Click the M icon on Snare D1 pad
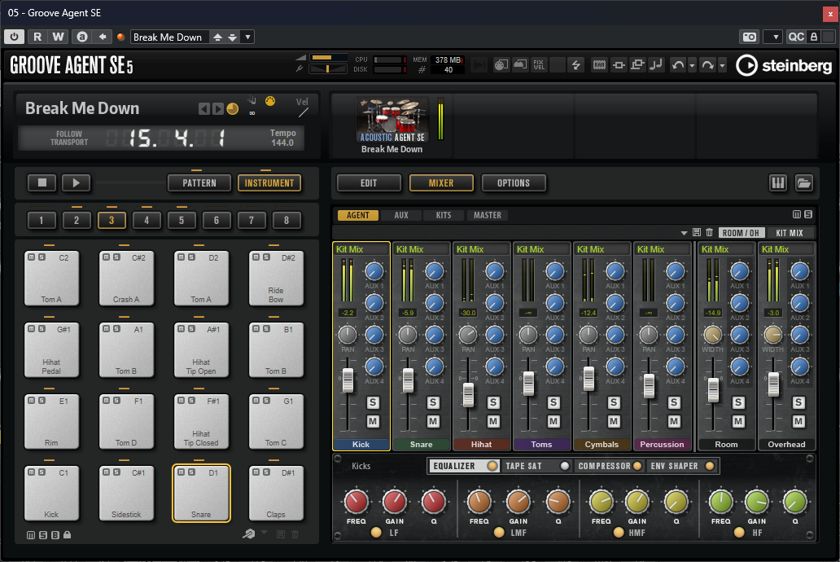 click(x=182, y=472)
